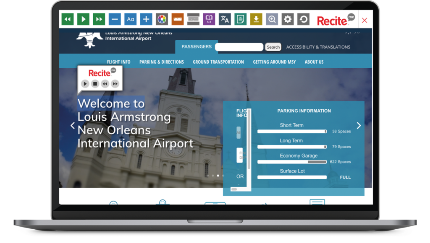Toggle the screen mask lines icon
430x243 pixels.
pyautogui.click(x=193, y=19)
